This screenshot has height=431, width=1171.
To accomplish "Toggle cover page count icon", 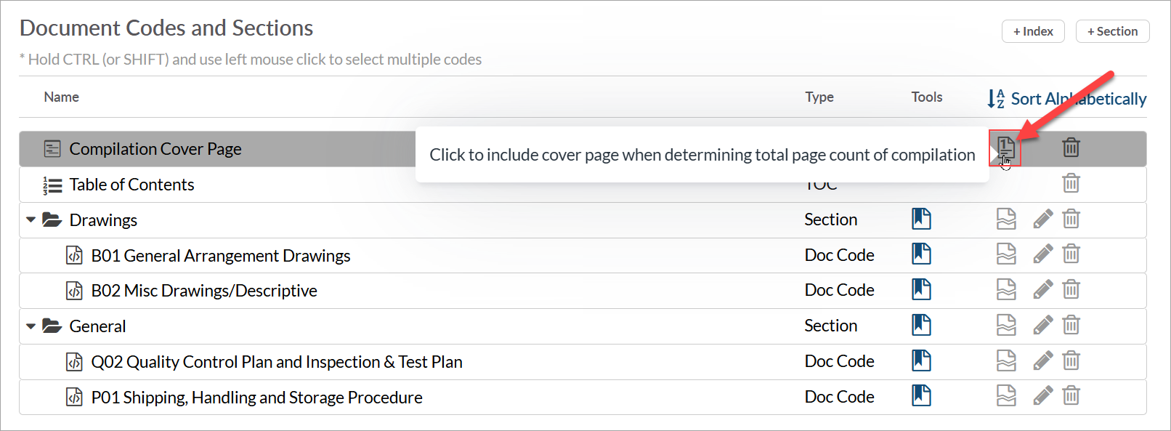I will tap(1005, 148).
